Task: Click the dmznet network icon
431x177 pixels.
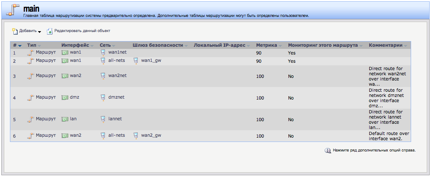Action: 103,98
